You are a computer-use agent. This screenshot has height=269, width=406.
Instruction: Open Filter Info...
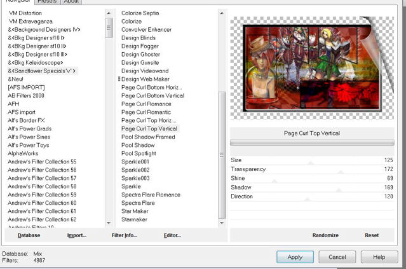(x=125, y=235)
